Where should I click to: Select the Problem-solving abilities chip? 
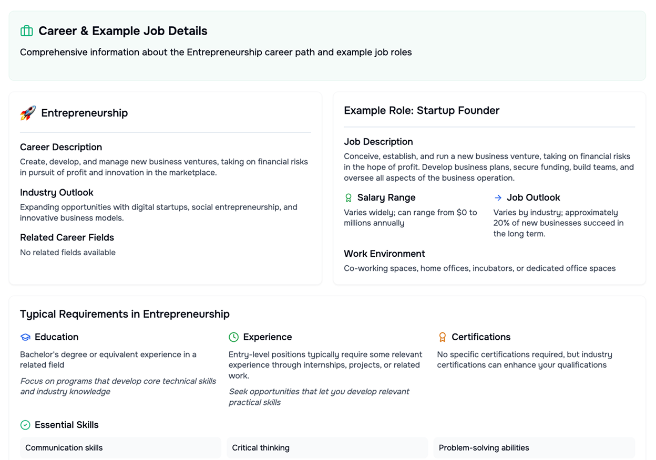point(534,448)
